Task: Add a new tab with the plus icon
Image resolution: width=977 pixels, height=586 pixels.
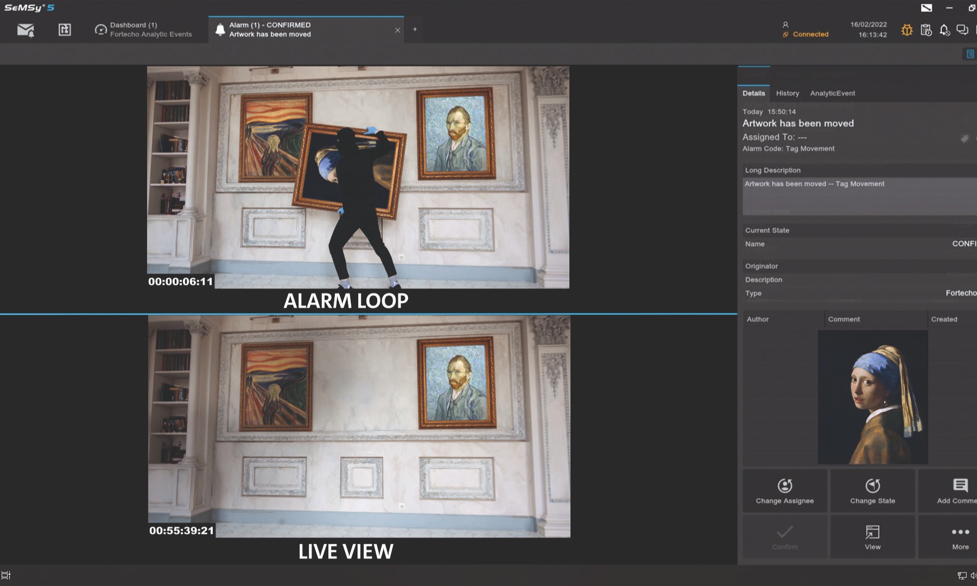Action: (x=415, y=29)
